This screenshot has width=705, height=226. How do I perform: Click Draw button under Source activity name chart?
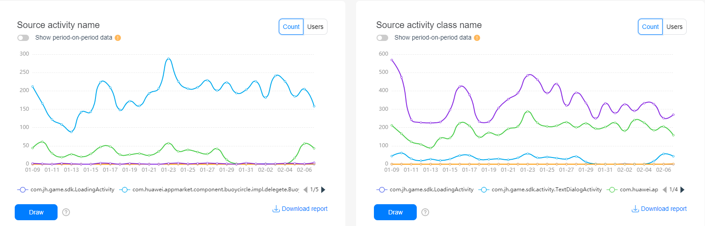pyautogui.click(x=36, y=212)
